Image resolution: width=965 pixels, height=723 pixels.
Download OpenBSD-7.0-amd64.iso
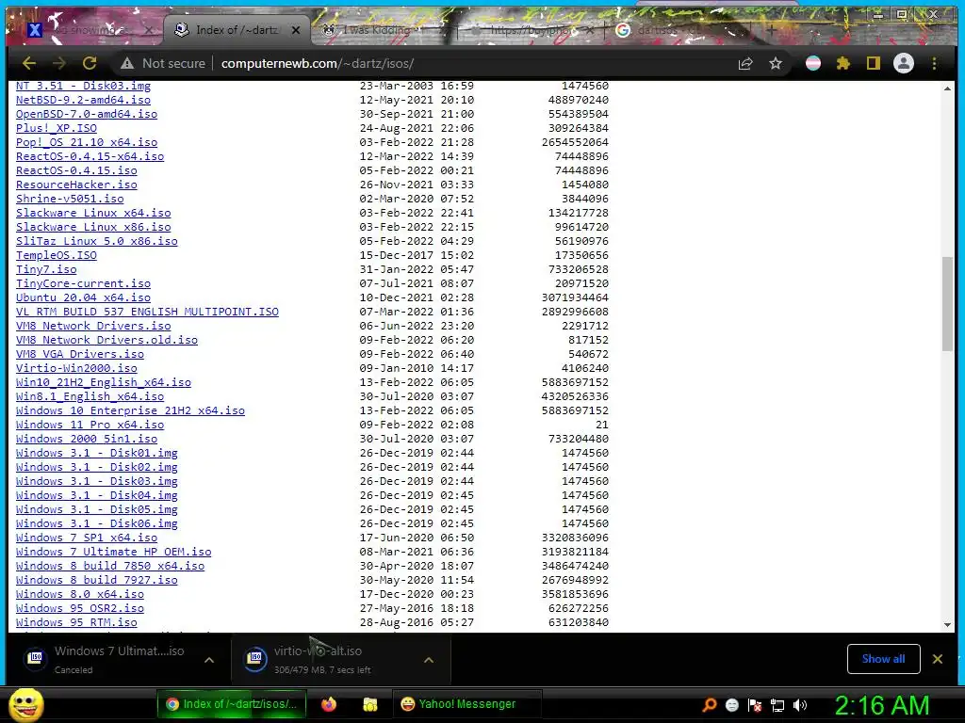87,114
